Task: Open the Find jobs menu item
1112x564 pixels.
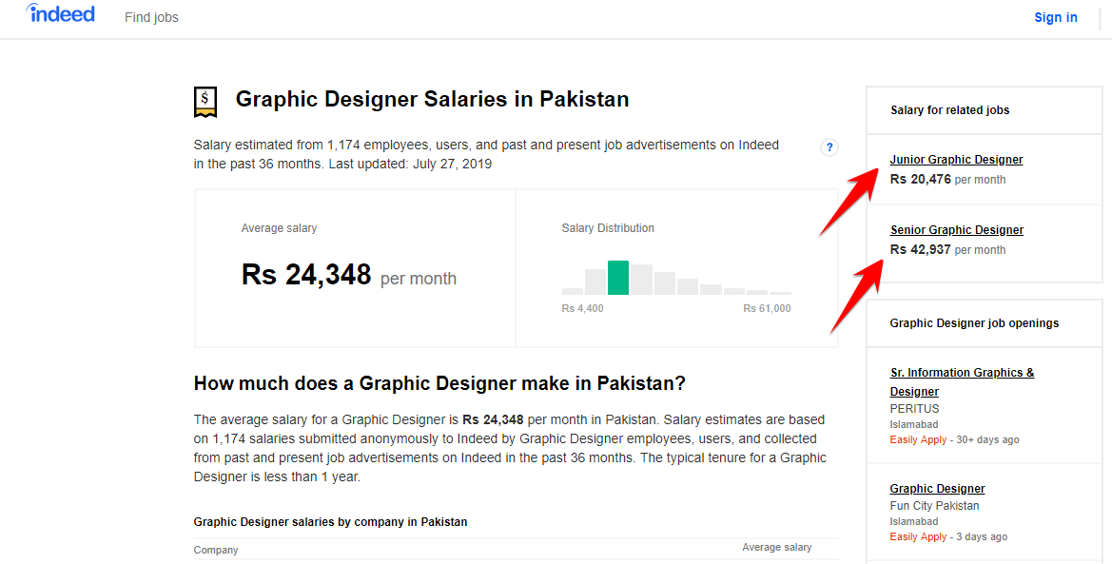Action: [x=151, y=17]
